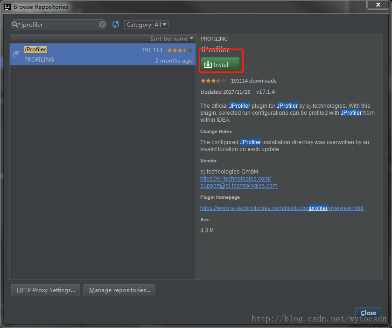Click the '4.3 M' size value
Screen dimensions: 392x328
click(207, 230)
